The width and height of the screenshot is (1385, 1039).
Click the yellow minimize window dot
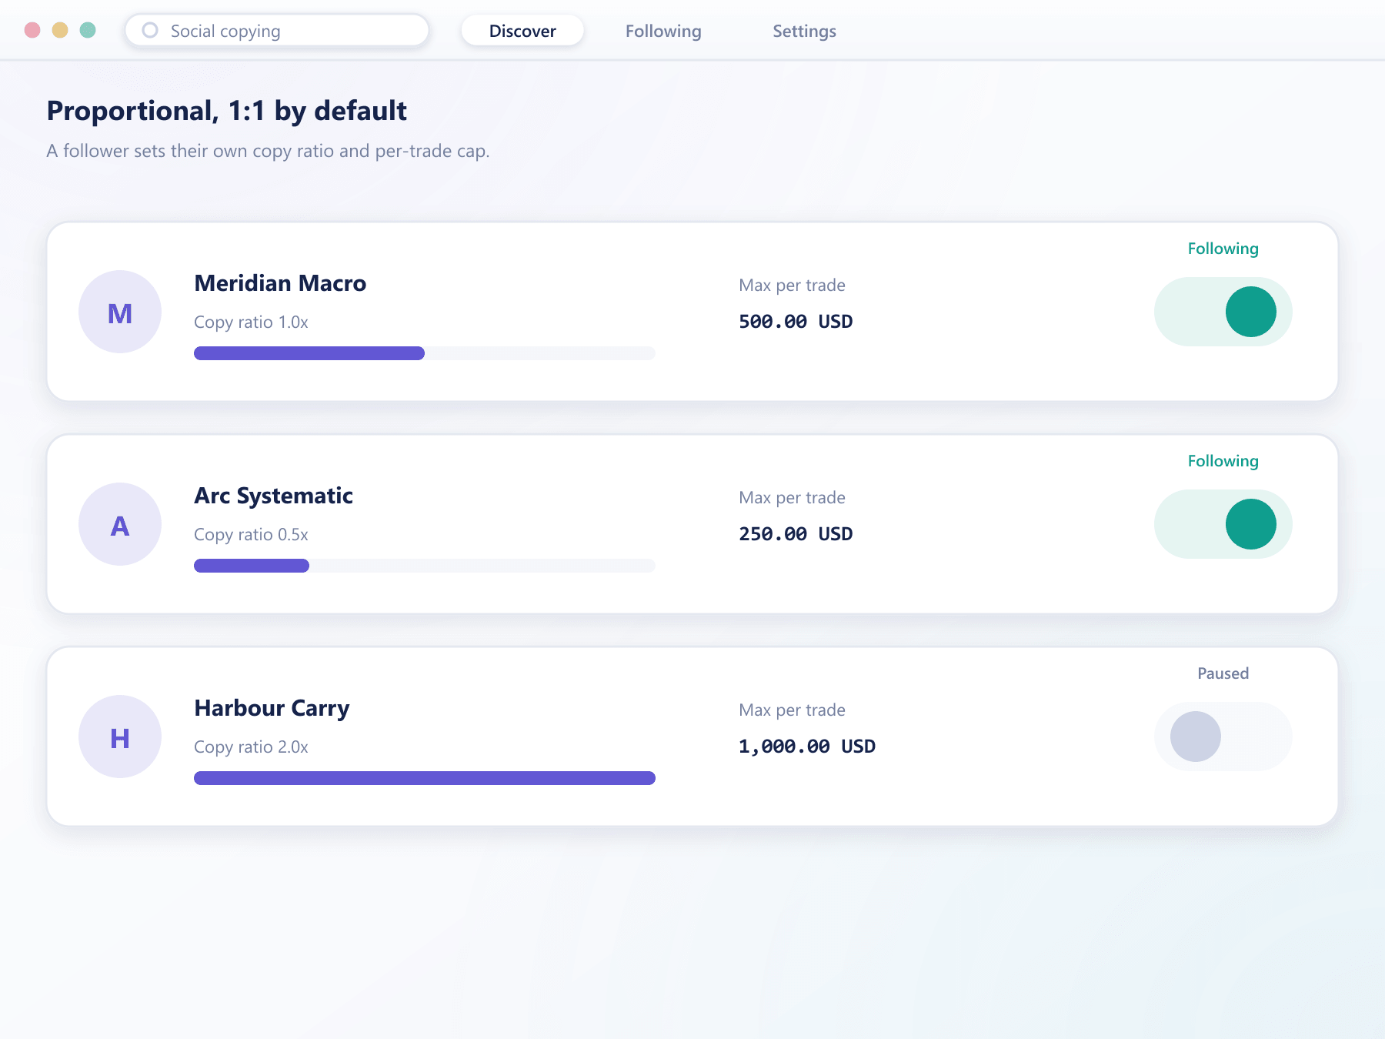(x=60, y=30)
